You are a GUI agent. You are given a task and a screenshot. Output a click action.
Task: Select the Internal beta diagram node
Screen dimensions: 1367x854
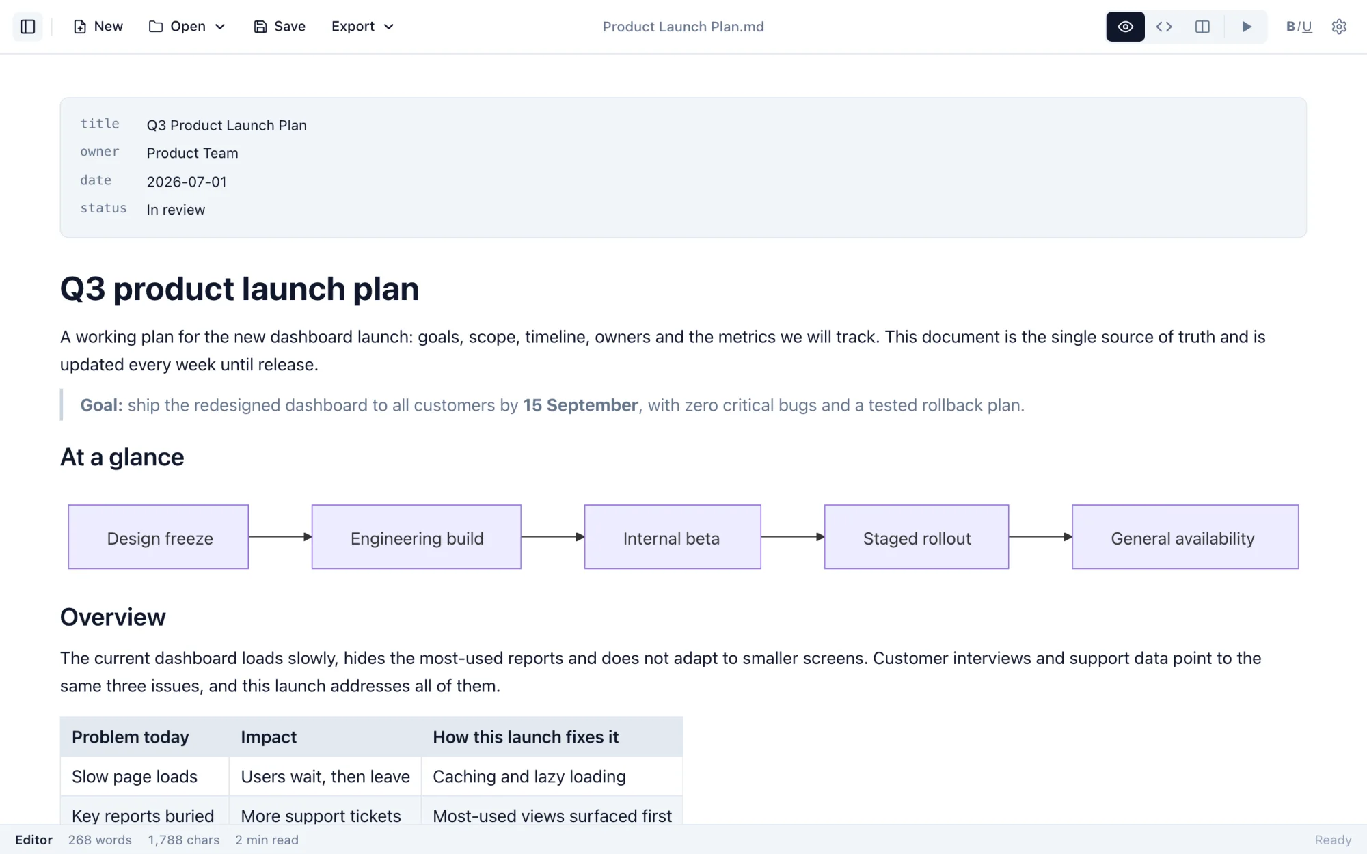pos(673,537)
